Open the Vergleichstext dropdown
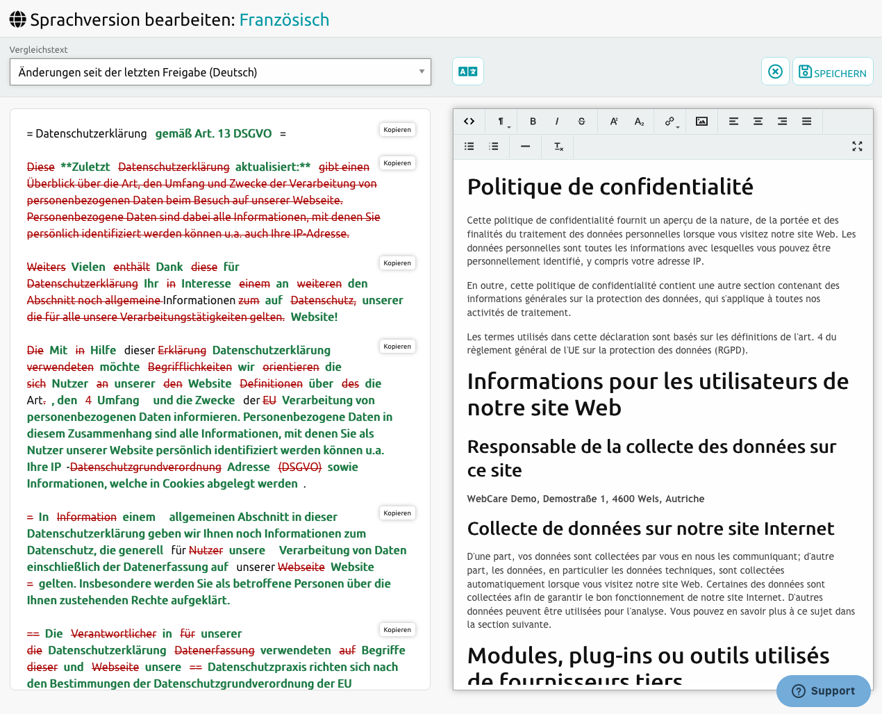 (220, 72)
